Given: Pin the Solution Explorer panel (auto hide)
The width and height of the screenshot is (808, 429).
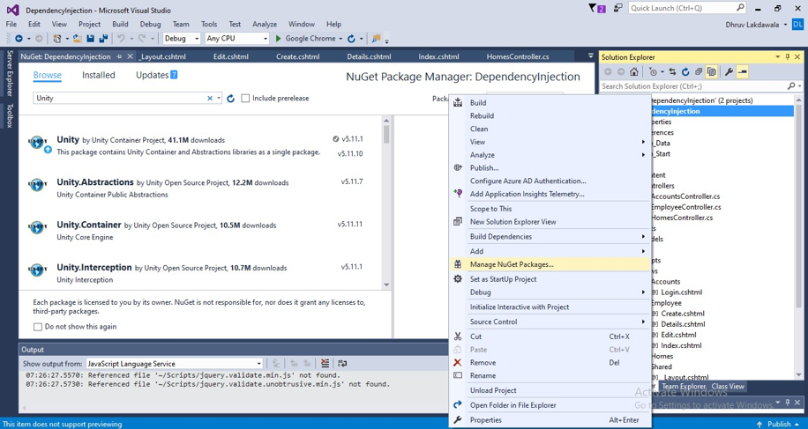Looking at the screenshot, I should (788, 57).
